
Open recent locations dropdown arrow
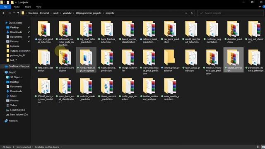click(14, 13)
